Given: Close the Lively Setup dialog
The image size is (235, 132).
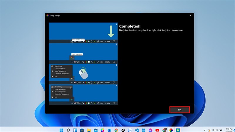Looking at the screenshot, I should point(190,15).
